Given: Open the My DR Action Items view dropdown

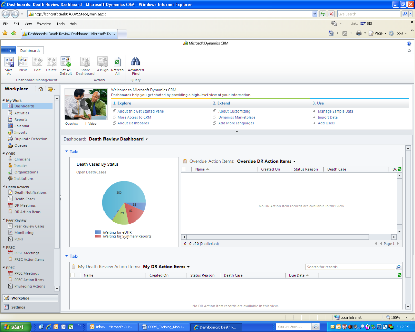Looking at the screenshot, I should coord(188,267).
